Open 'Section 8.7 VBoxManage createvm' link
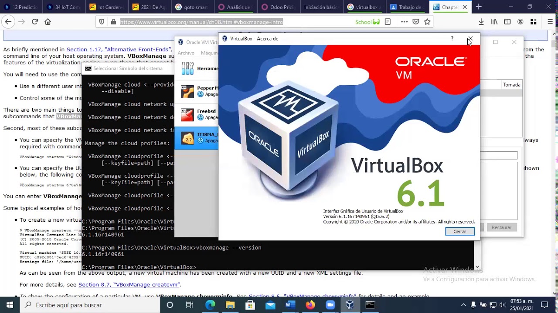This screenshot has width=558, height=313. point(129,285)
